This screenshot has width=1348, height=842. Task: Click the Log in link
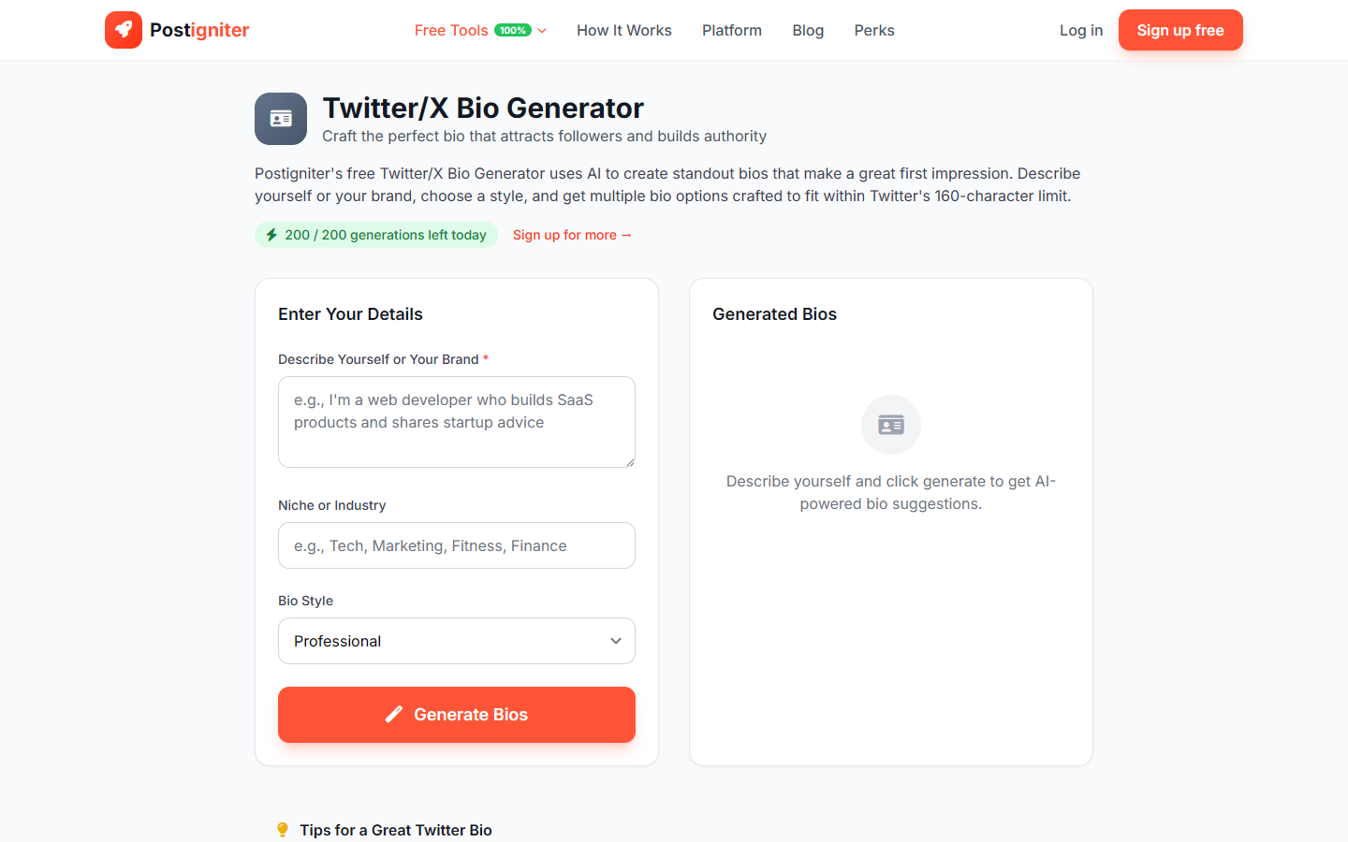click(1080, 29)
